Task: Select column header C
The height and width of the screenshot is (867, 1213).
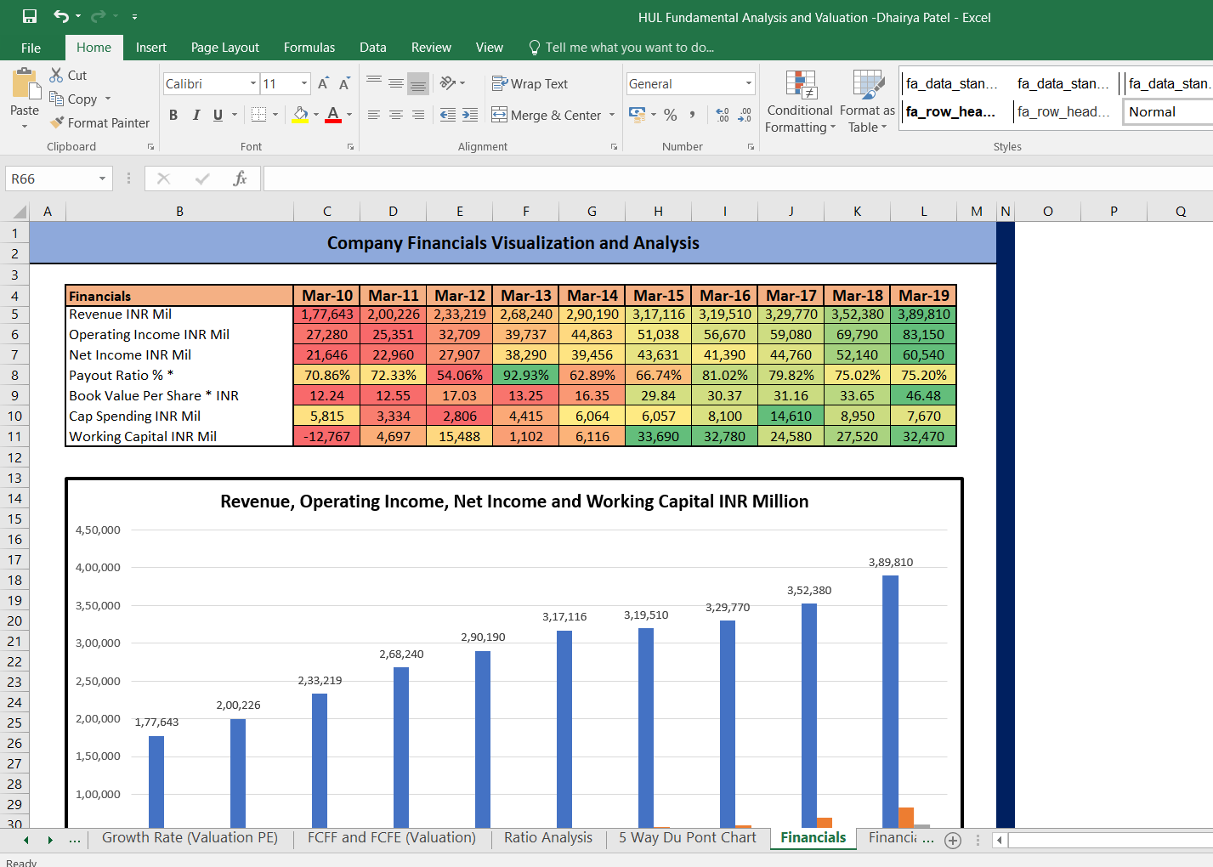Action: pos(327,212)
